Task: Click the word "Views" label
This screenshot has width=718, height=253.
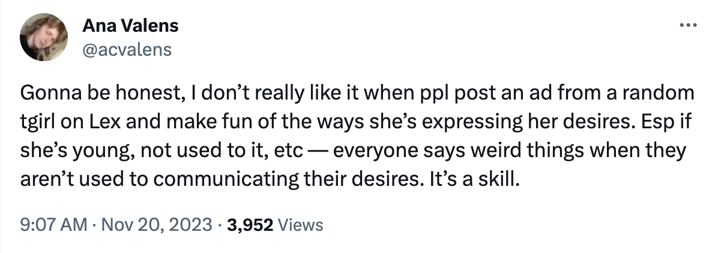Action: pos(301,225)
